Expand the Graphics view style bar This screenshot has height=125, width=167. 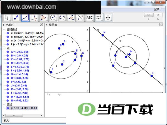[x=46, y=25]
